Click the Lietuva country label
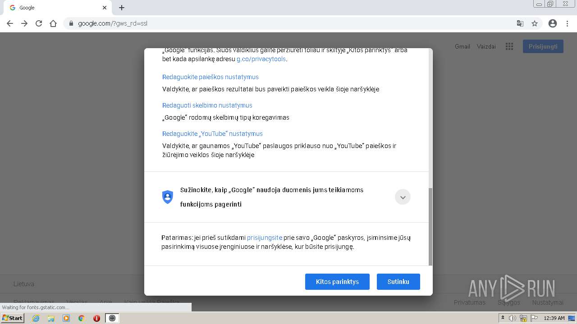This screenshot has height=324, width=577. click(23, 284)
